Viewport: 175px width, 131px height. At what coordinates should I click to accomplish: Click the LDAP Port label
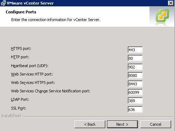tap(20, 99)
